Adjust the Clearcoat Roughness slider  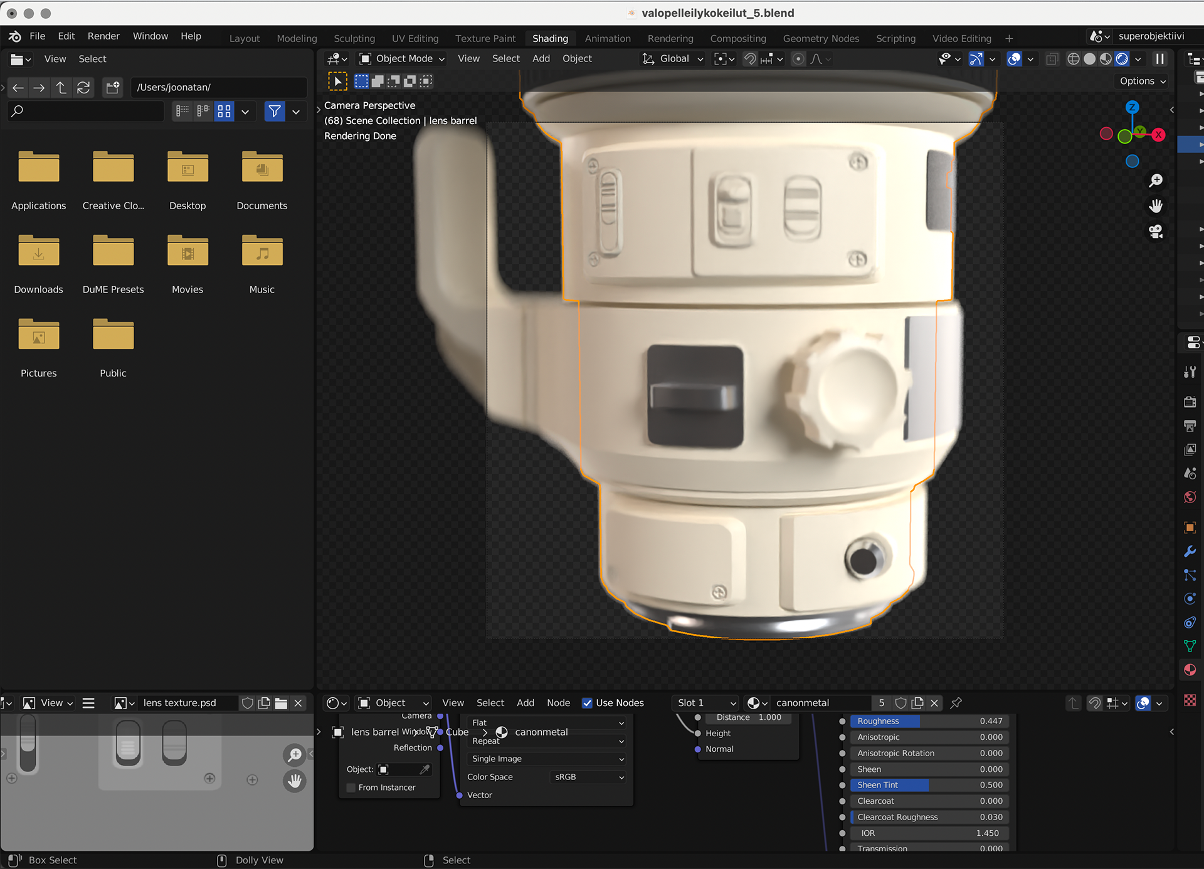929,817
